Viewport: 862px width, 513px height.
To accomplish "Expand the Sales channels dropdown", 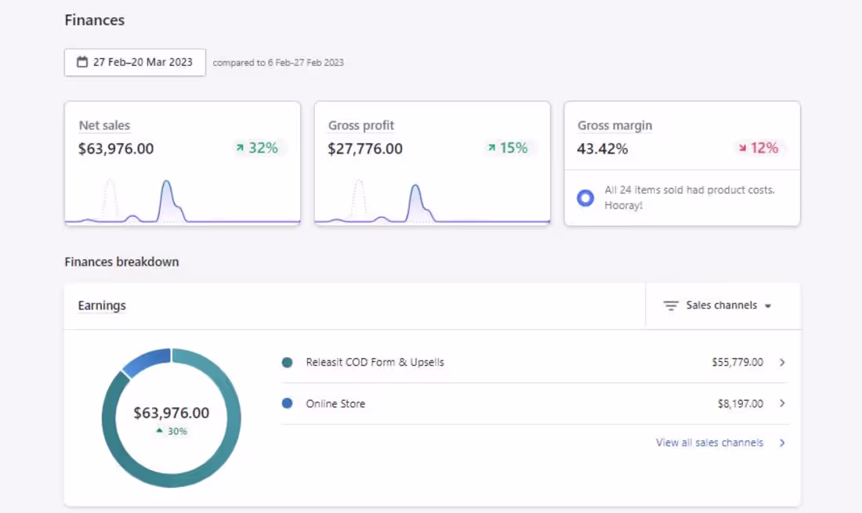I will pyautogui.click(x=721, y=305).
